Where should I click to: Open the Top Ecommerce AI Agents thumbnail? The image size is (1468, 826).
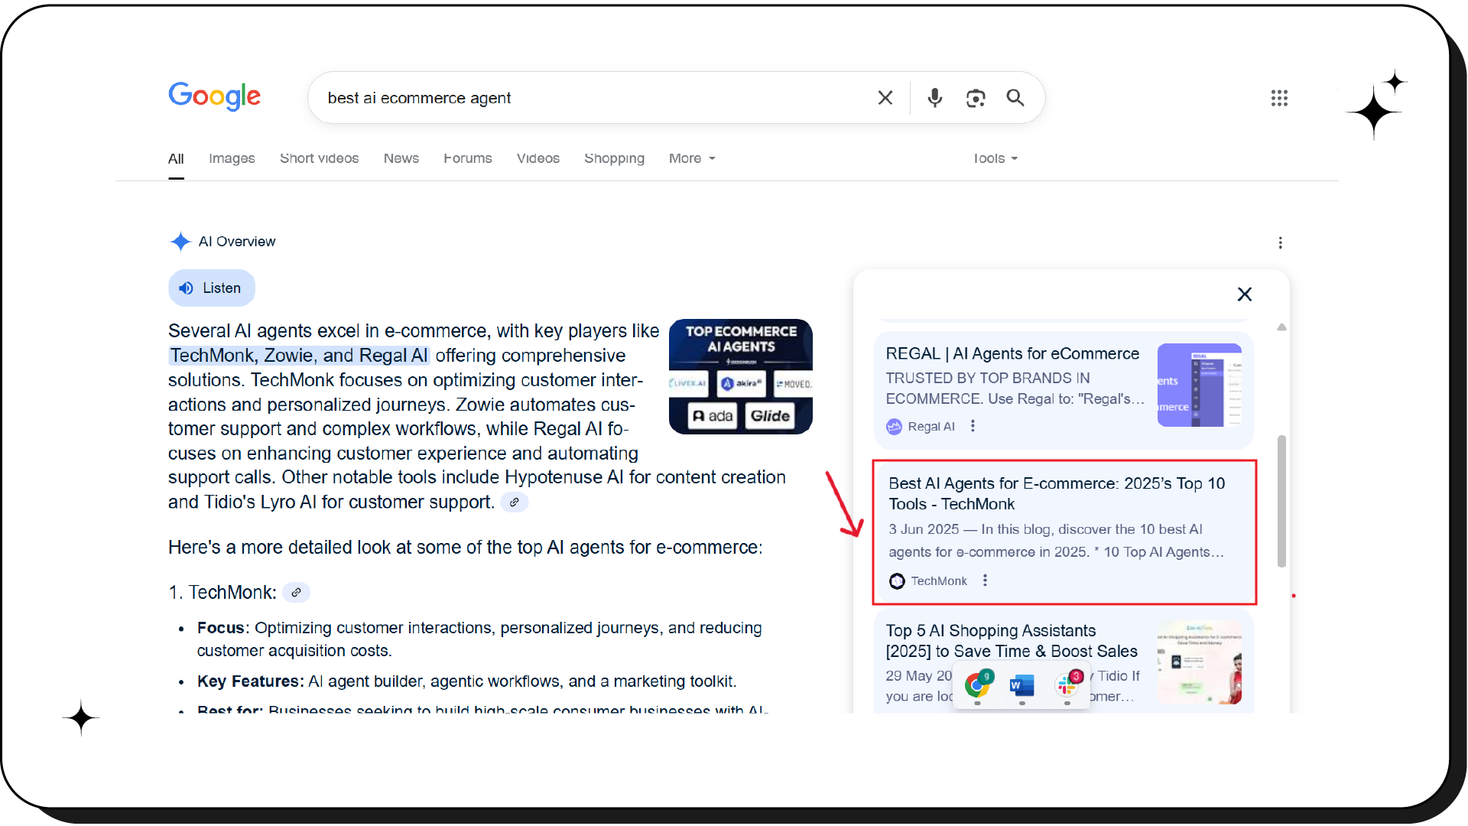coord(741,377)
